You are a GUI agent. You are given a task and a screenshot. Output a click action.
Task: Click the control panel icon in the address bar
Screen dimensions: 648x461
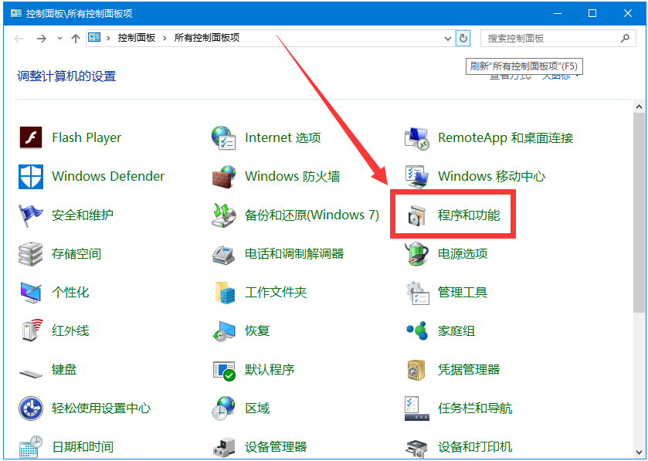pos(94,38)
